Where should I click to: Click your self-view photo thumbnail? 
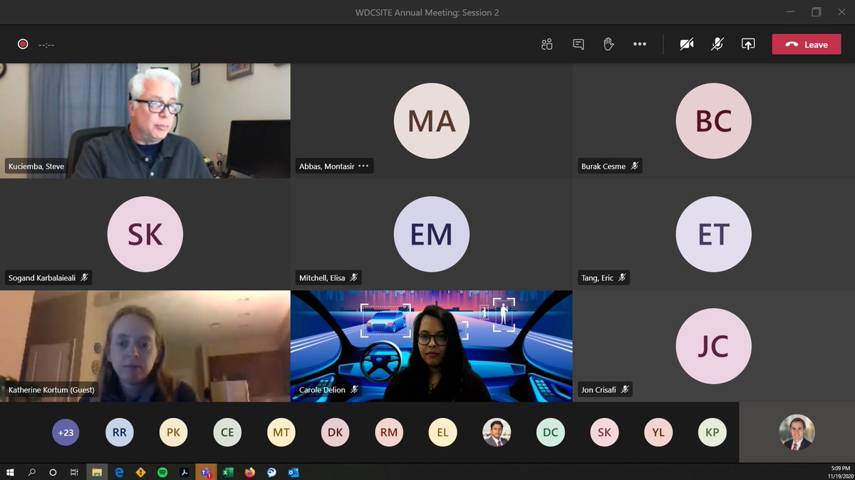(797, 432)
